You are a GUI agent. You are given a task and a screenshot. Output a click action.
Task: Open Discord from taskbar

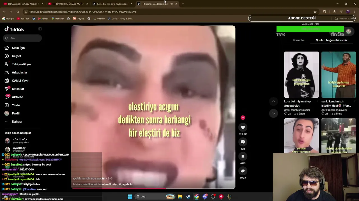click(205, 197)
